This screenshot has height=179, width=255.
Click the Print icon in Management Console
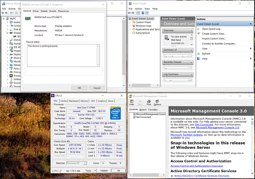149,101
